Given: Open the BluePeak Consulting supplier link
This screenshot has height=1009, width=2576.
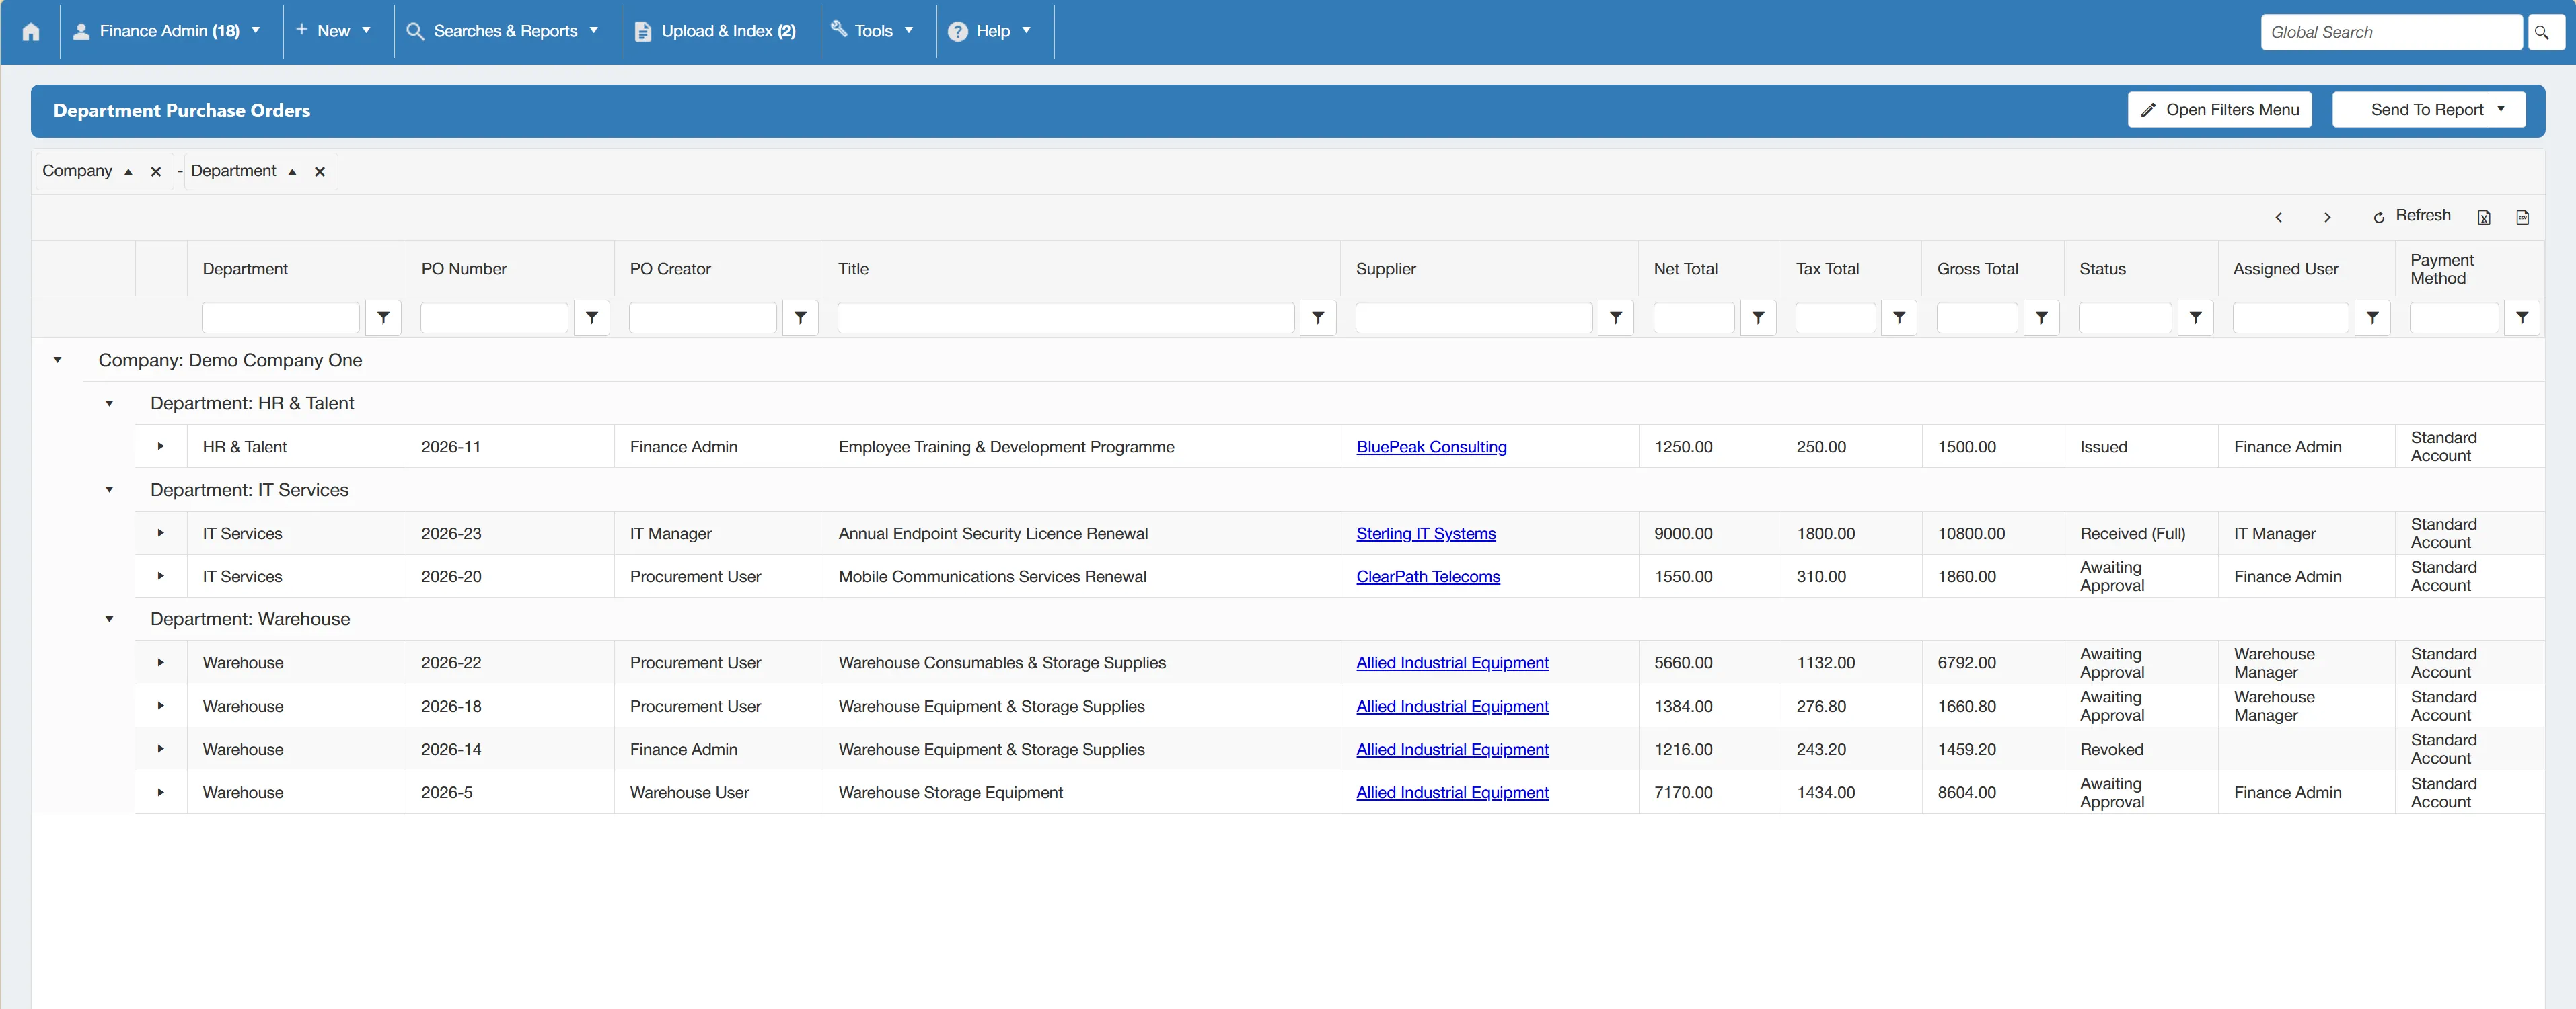Looking at the screenshot, I should tap(1431, 446).
